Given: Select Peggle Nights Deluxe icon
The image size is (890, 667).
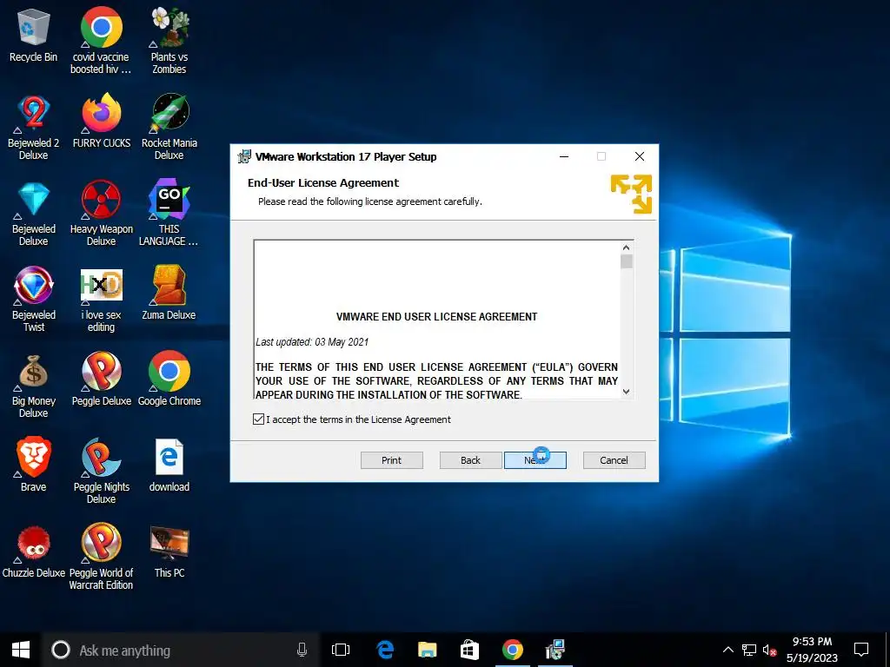Looking at the screenshot, I should 101,471.
